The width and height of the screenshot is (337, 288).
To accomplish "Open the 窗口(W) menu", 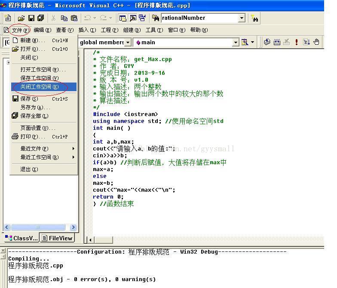I will pyautogui.click(x=176, y=30).
